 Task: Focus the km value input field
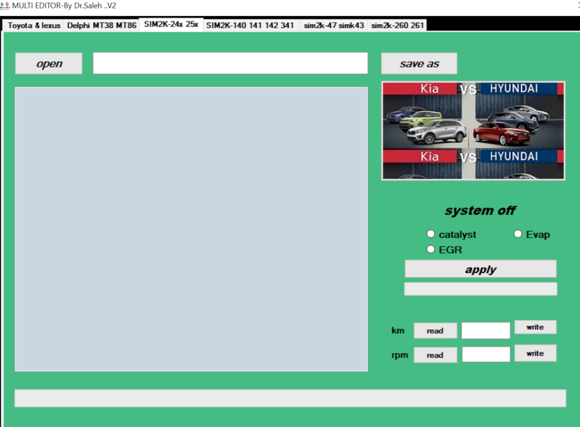click(x=486, y=331)
